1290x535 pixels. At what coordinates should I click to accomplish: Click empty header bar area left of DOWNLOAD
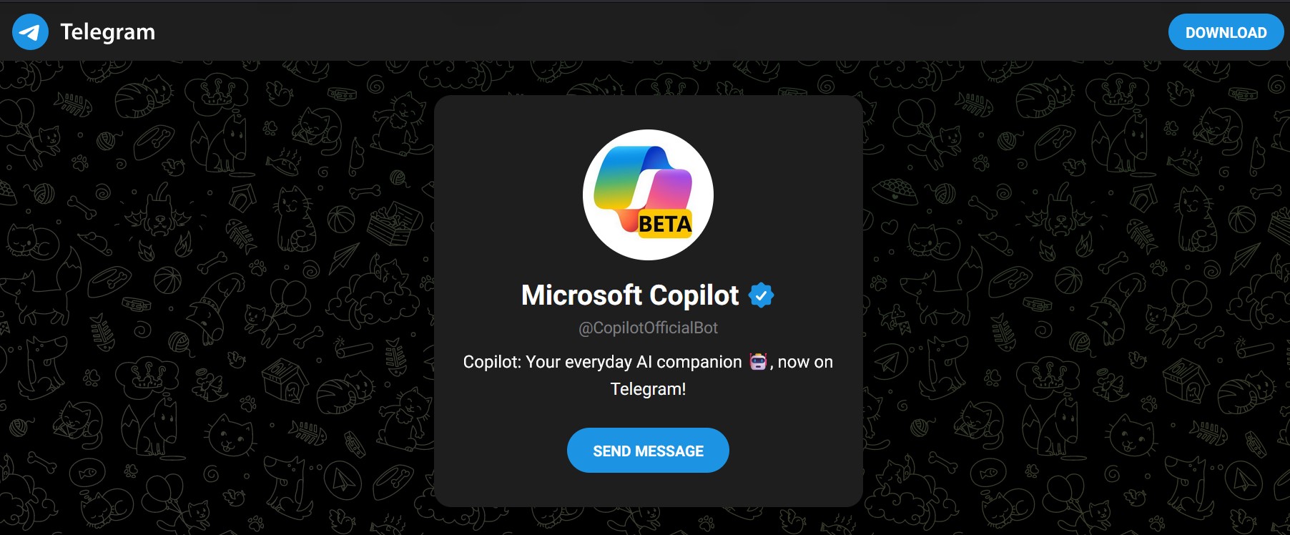[644, 31]
